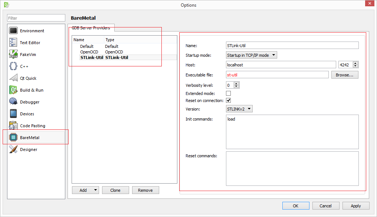
Task: Uncheck the Reset on connection checkbox
Action: coord(229,101)
